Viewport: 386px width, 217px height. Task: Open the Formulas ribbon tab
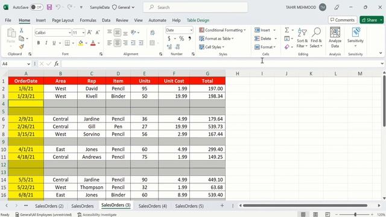pyautogui.click(x=88, y=20)
